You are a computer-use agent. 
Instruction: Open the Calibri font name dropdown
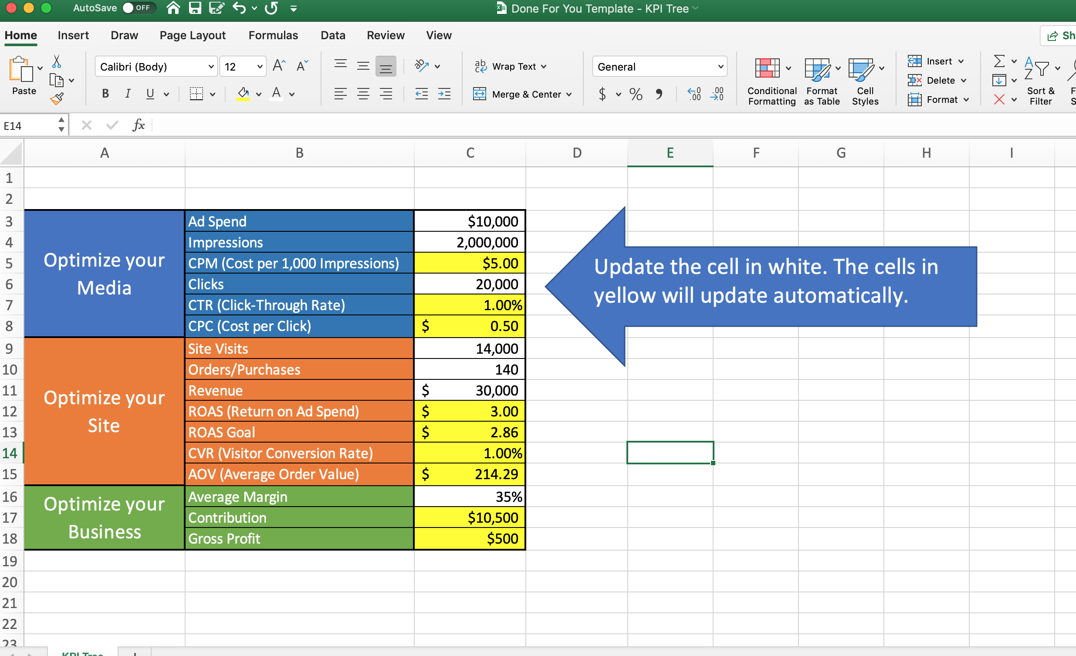[211, 67]
